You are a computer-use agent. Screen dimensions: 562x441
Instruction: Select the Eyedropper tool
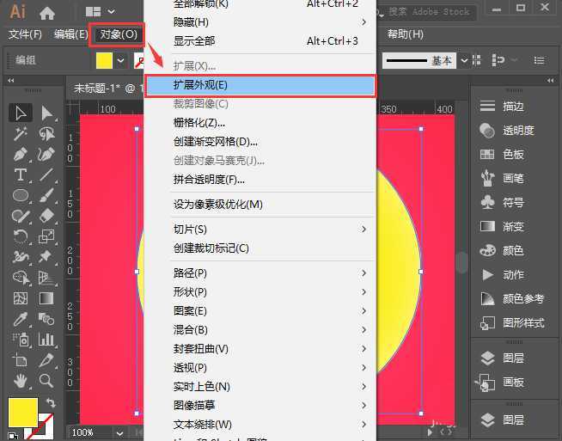pyautogui.click(x=21, y=319)
